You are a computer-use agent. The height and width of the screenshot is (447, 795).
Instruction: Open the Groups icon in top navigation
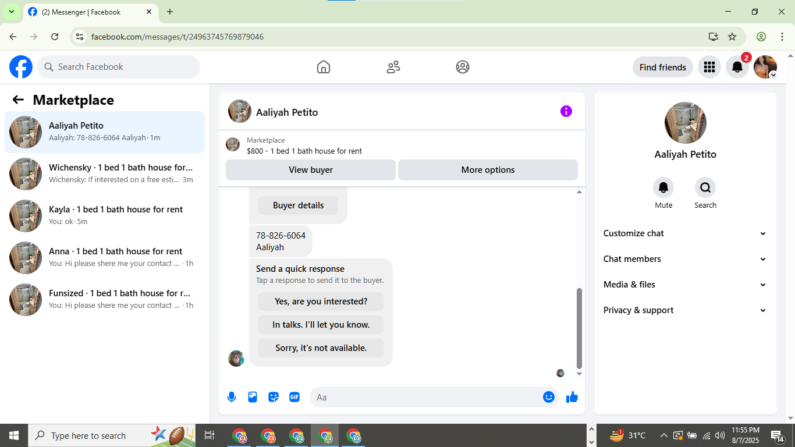[x=463, y=67]
